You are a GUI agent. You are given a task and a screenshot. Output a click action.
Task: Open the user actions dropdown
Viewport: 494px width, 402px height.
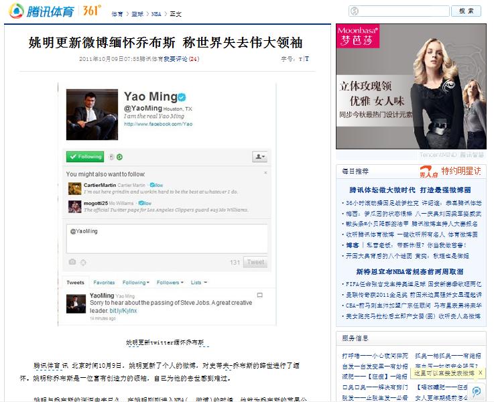[259, 157]
